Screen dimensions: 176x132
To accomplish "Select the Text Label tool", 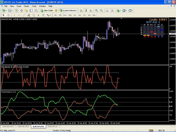I will pos(43,15).
